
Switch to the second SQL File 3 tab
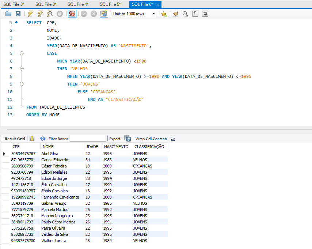point(46,4)
